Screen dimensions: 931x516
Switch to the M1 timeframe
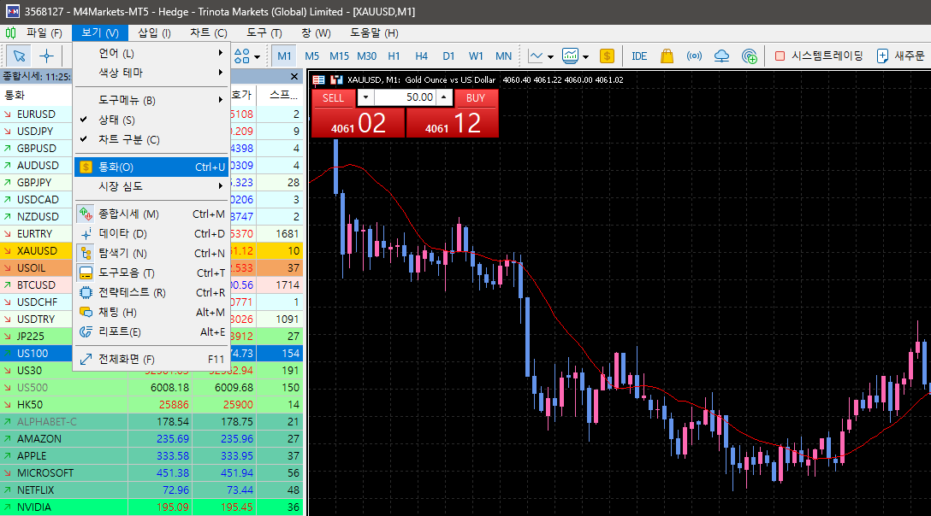284,56
